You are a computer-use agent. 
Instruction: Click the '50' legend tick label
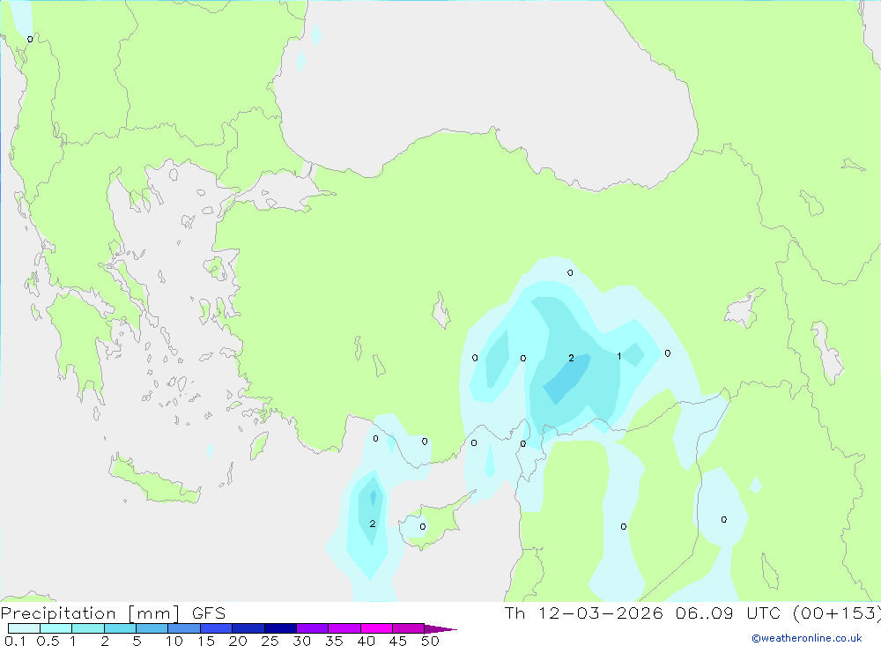pyautogui.click(x=430, y=641)
